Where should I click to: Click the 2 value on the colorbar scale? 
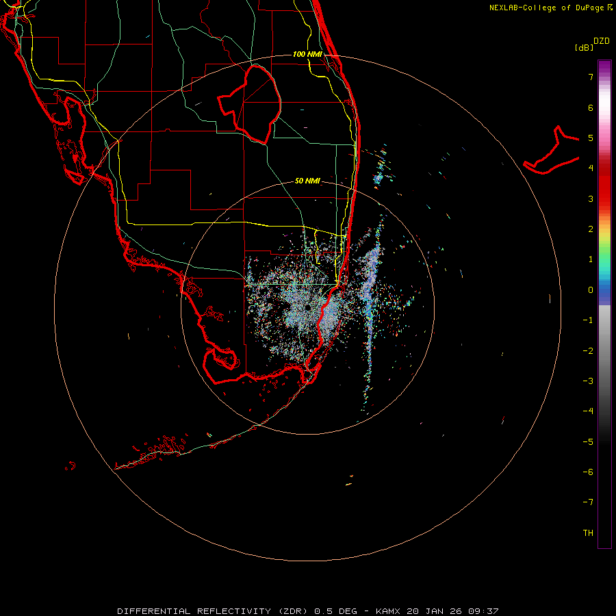click(591, 229)
